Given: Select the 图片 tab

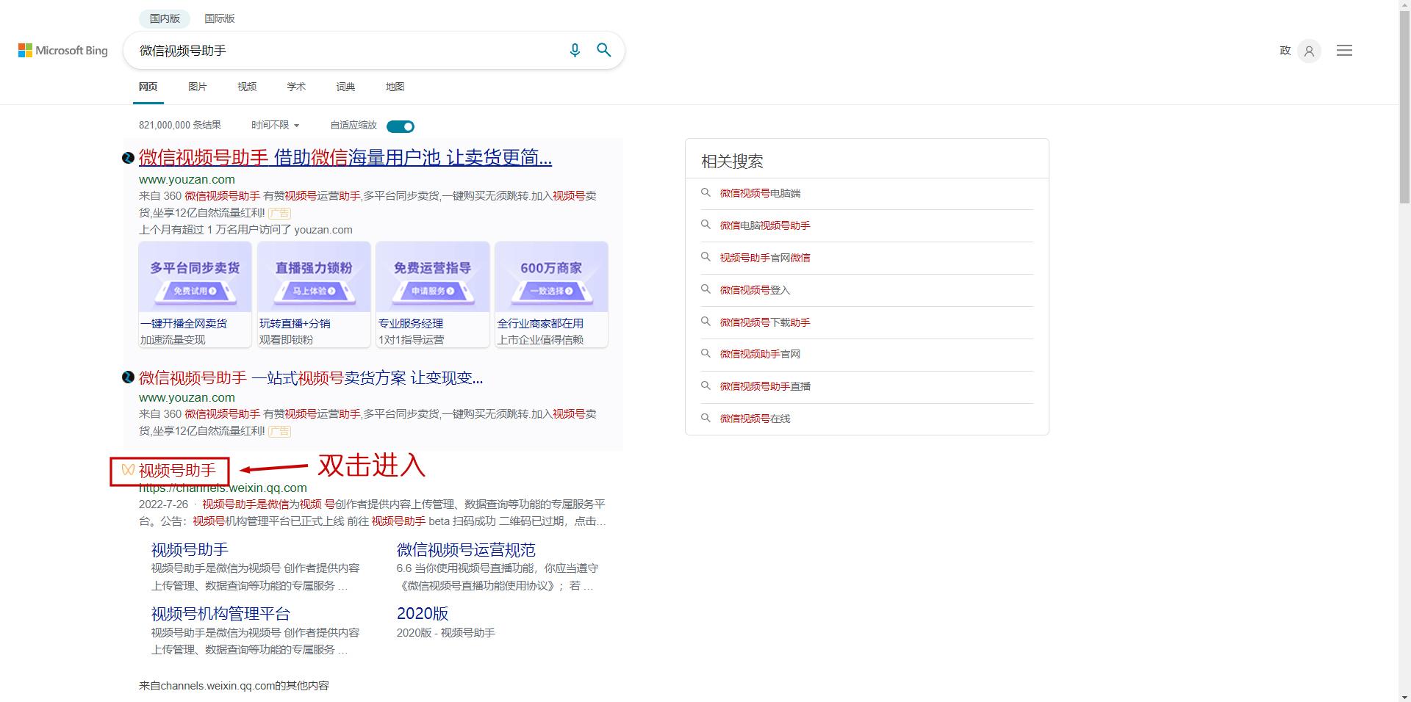Looking at the screenshot, I should (198, 87).
